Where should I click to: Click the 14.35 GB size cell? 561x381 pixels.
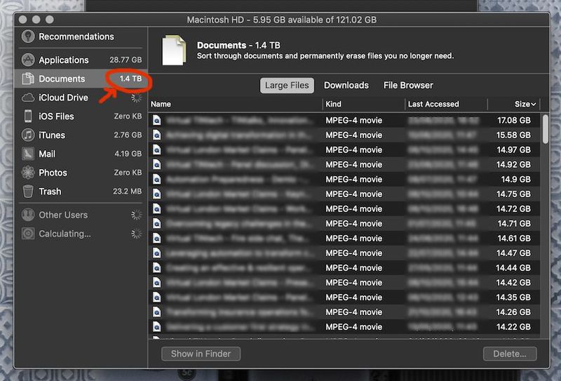click(x=513, y=298)
